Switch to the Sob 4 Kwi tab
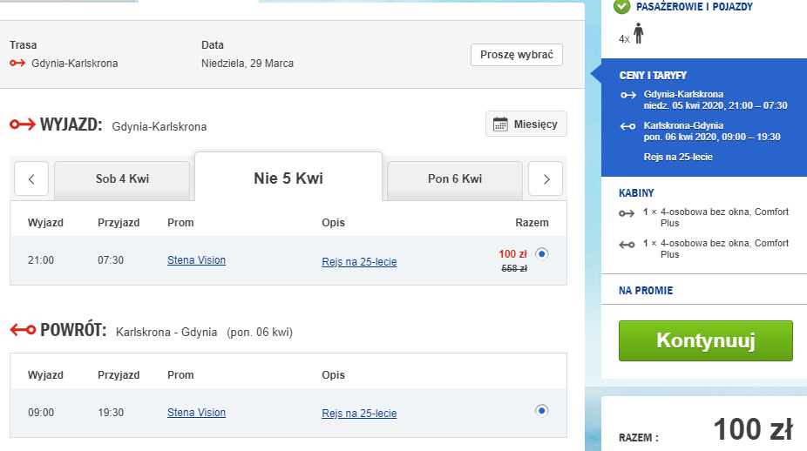The height and width of the screenshot is (451, 807). point(122,179)
